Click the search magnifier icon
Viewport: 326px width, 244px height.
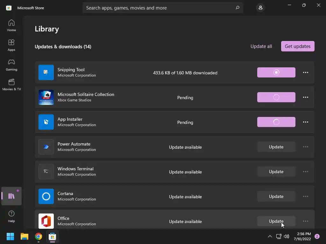coord(237,8)
